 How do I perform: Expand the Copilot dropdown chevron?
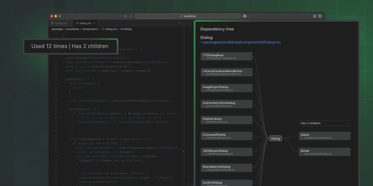coord(248,16)
